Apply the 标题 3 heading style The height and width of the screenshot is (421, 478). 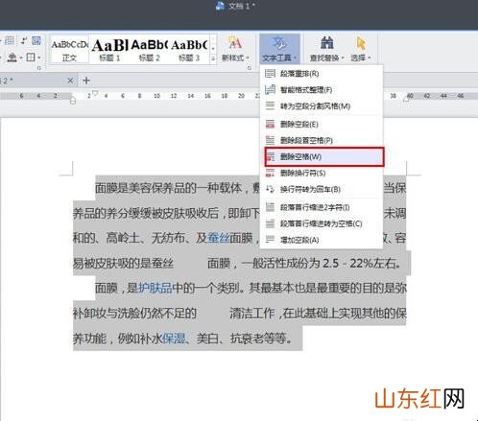pos(189,50)
